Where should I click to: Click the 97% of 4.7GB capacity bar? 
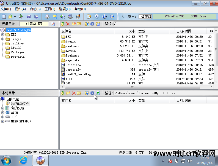tap(185, 17)
